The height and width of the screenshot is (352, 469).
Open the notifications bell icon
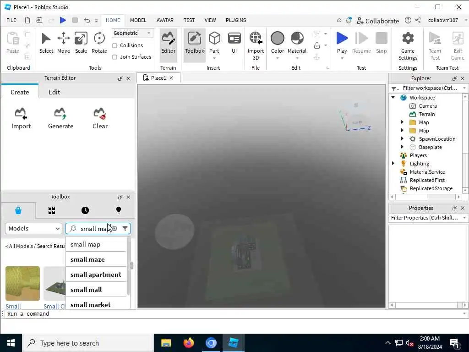(x=349, y=20)
